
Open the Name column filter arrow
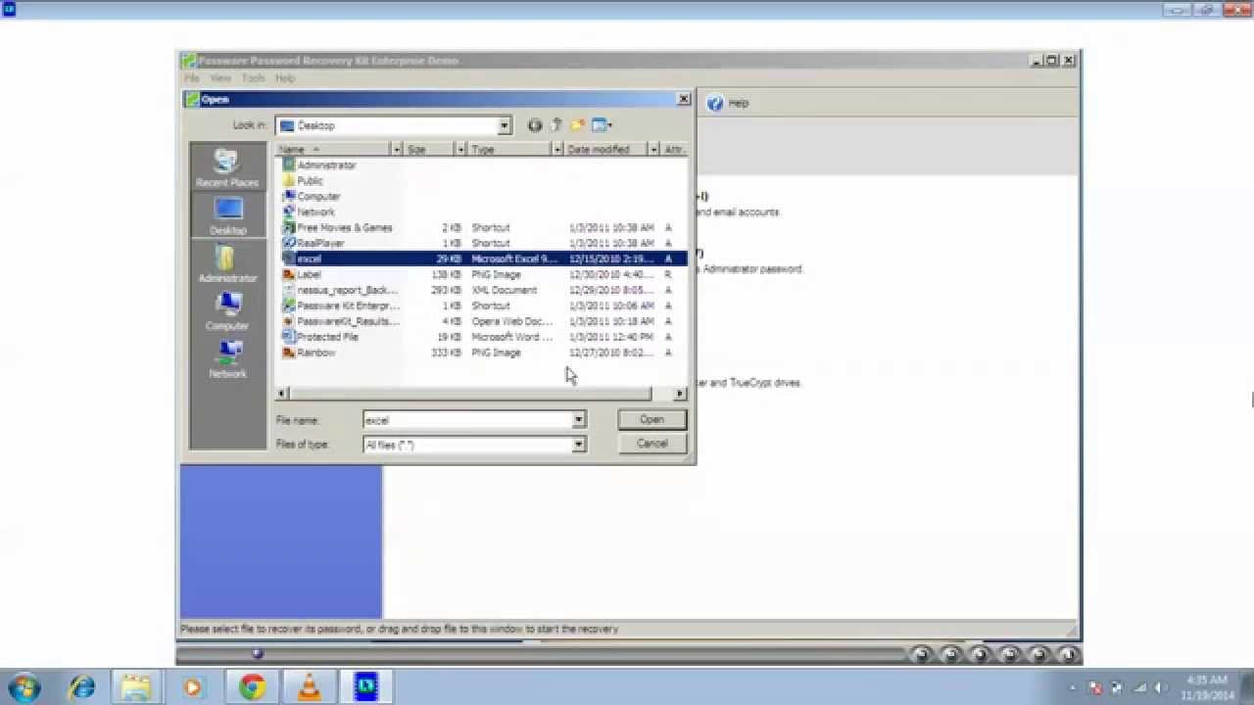pyautogui.click(x=397, y=150)
